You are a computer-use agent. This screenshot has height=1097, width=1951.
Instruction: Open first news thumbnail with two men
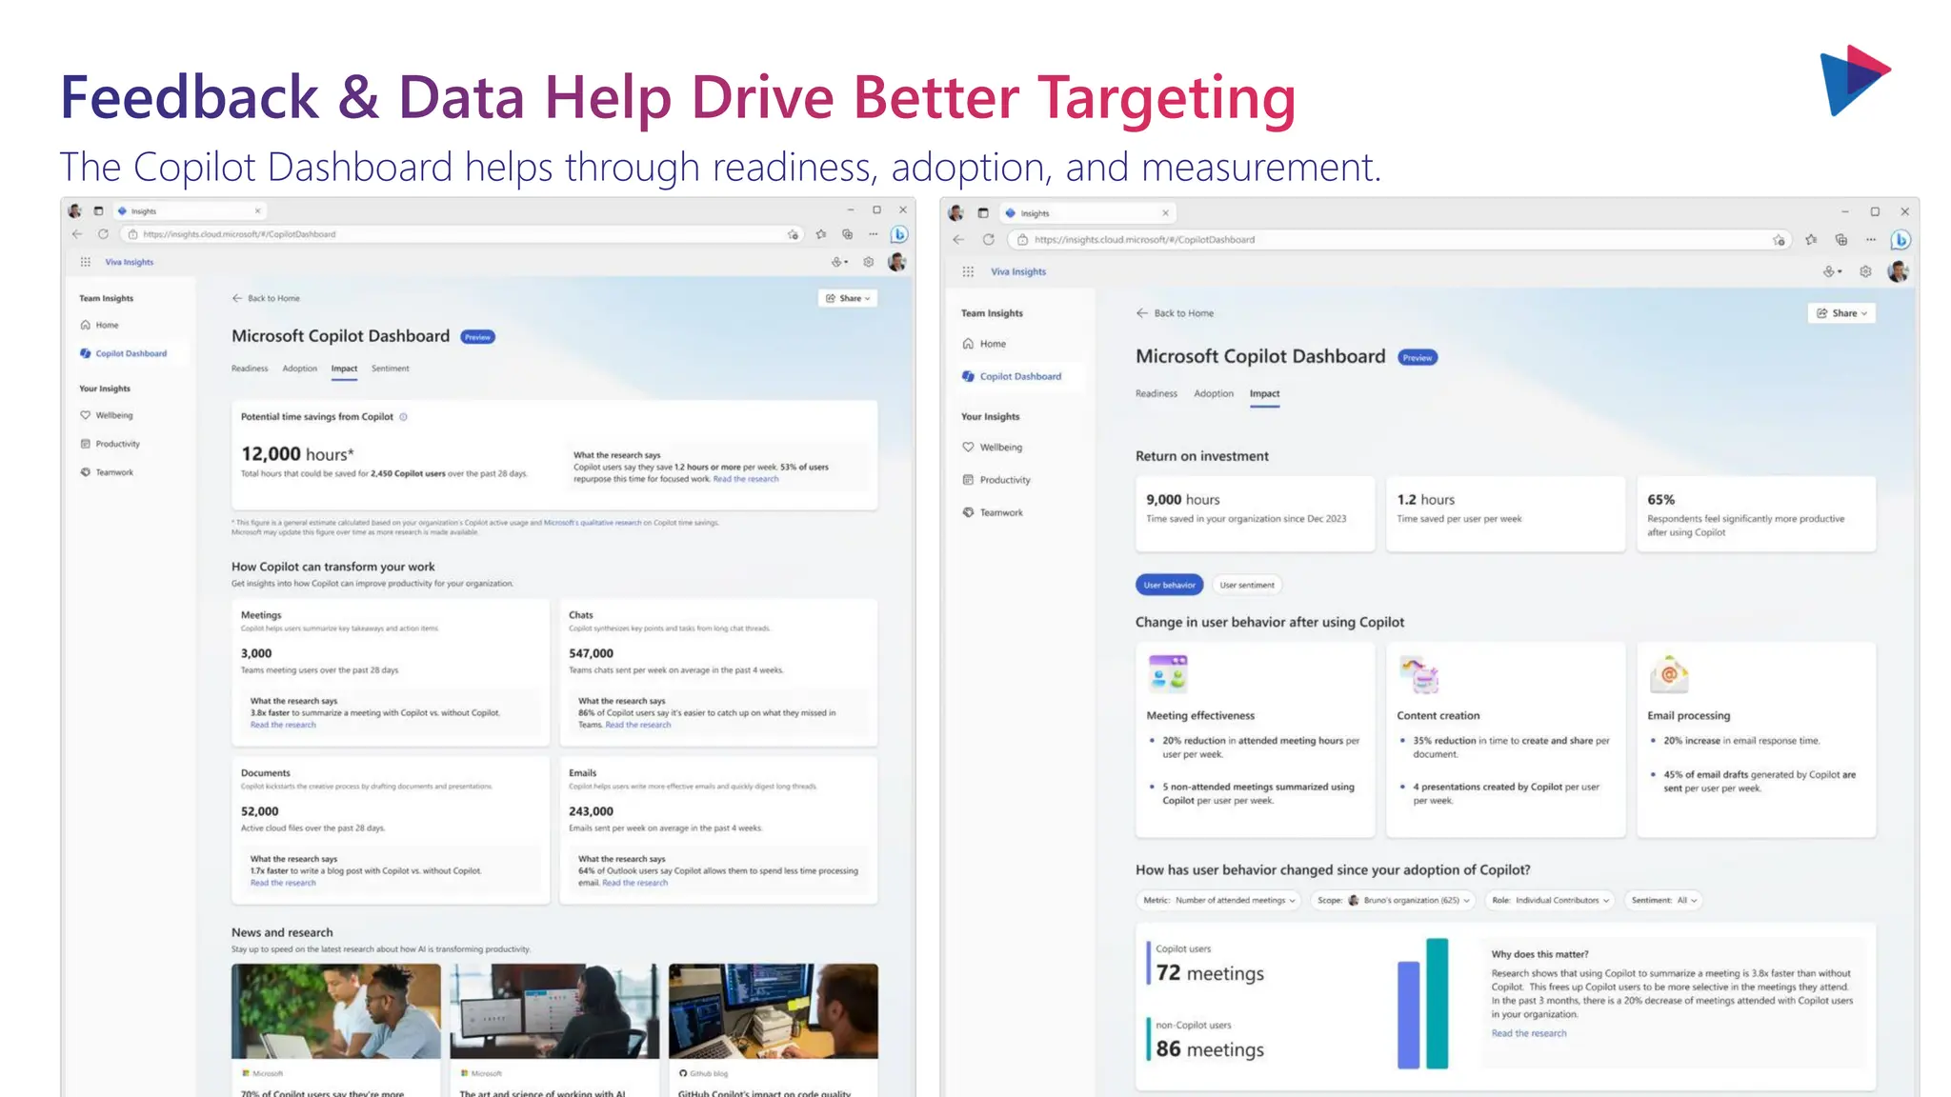click(336, 1010)
